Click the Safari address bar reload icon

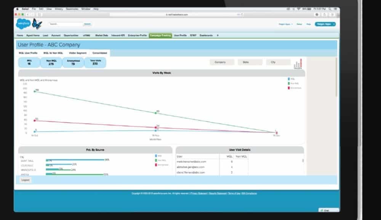(x=242, y=14)
